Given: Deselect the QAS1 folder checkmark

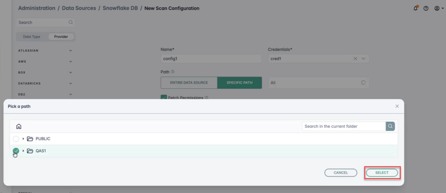Looking at the screenshot, I should coord(16,151).
